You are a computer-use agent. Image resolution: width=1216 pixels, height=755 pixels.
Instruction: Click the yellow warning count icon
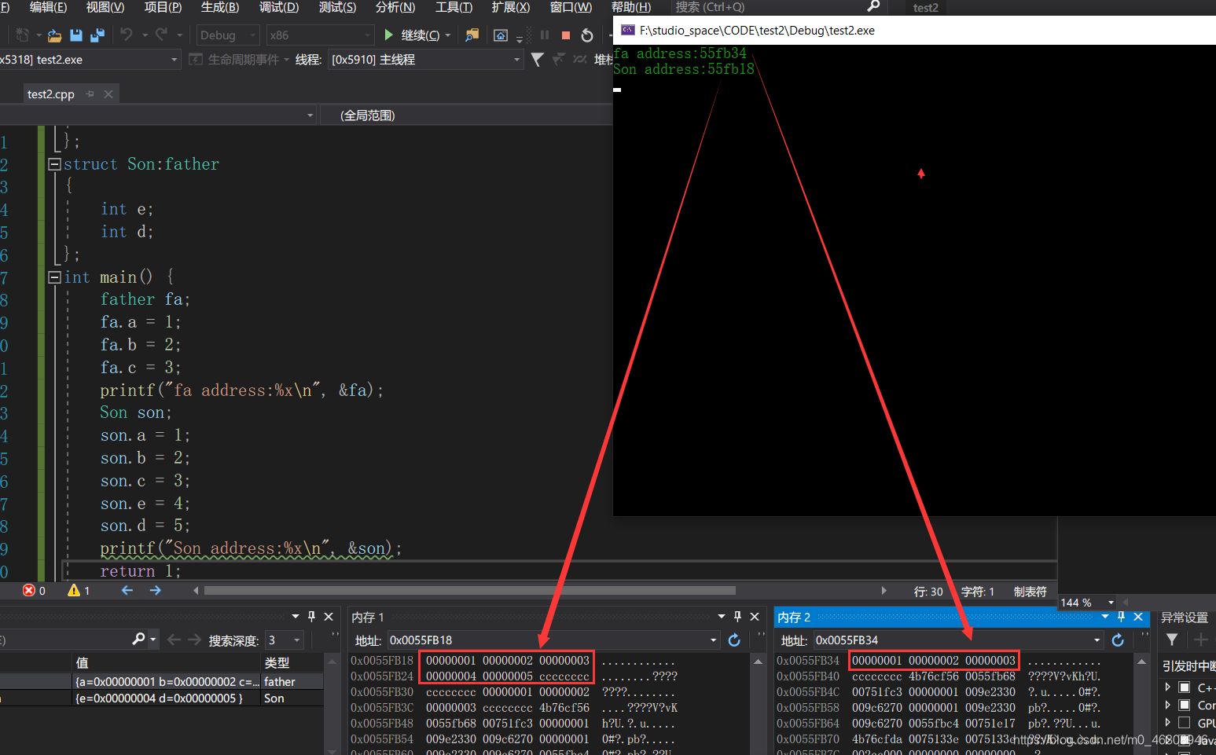point(74,591)
